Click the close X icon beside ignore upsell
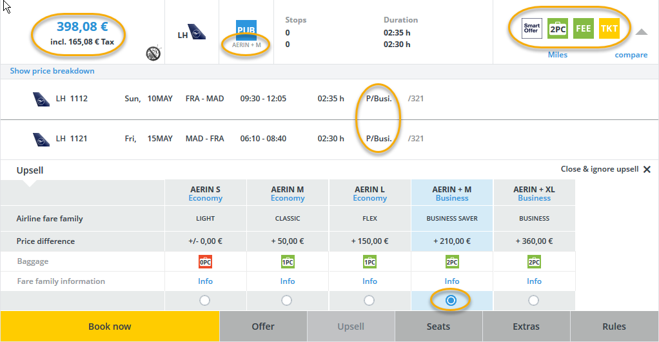Image resolution: width=659 pixels, height=342 pixels. (x=647, y=169)
